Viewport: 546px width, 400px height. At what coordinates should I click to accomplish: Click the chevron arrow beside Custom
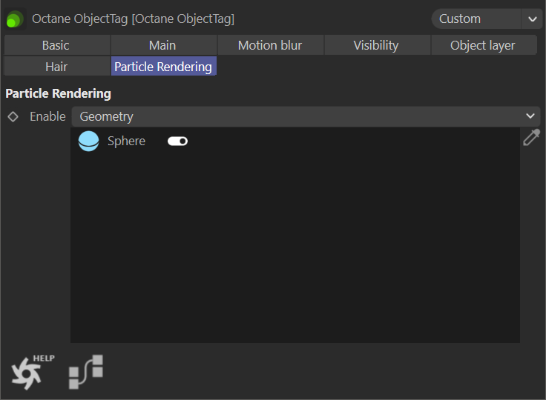tap(532, 19)
